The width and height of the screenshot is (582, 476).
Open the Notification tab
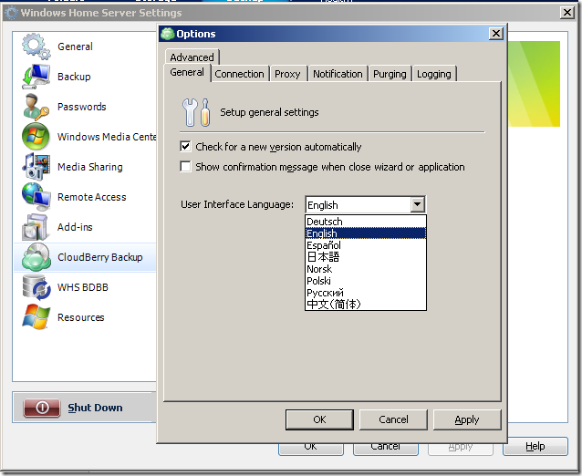coord(338,74)
